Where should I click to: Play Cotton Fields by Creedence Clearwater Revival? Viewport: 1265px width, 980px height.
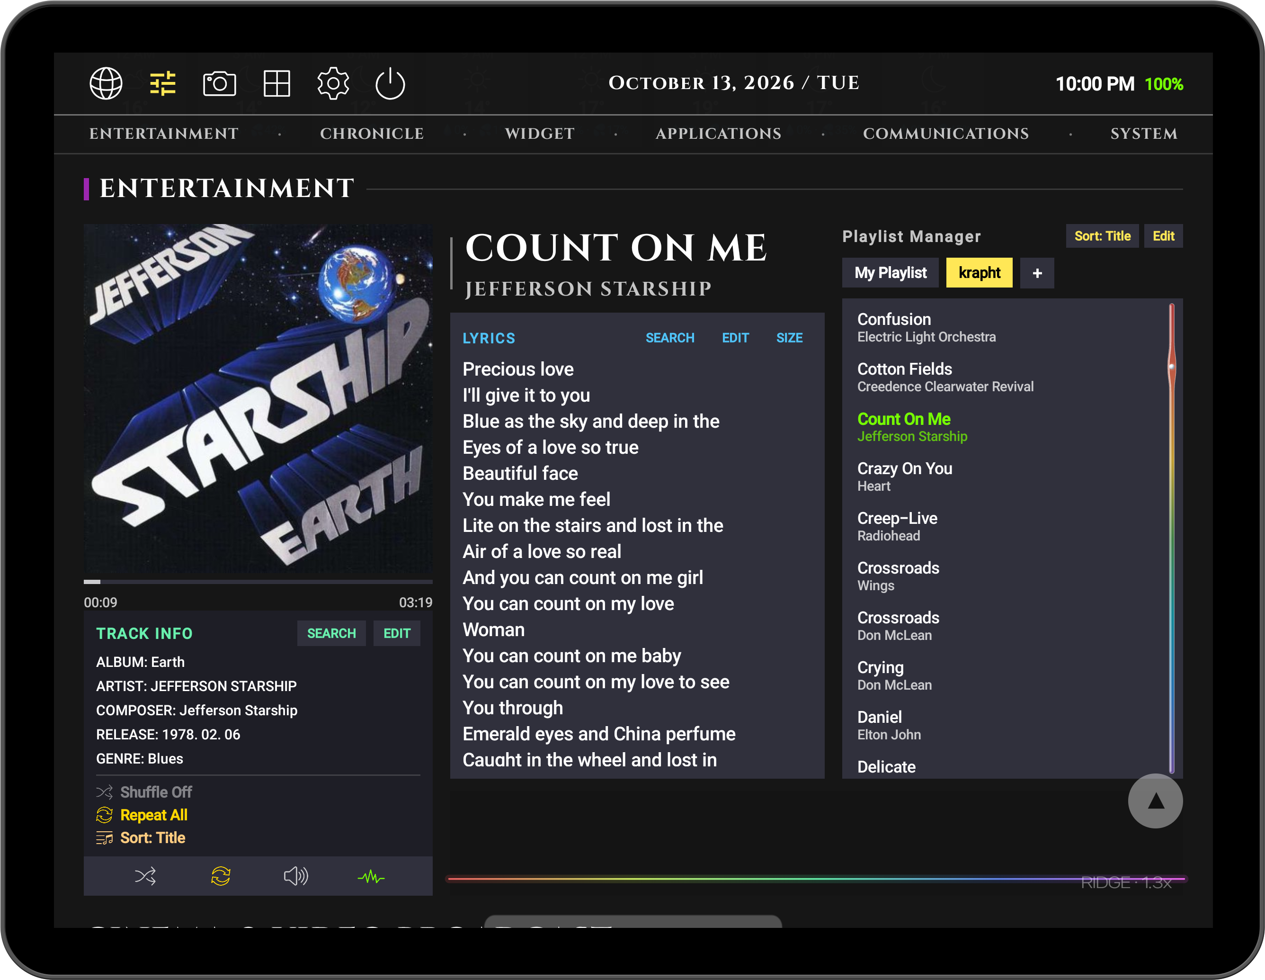pyautogui.click(x=1008, y=378)
